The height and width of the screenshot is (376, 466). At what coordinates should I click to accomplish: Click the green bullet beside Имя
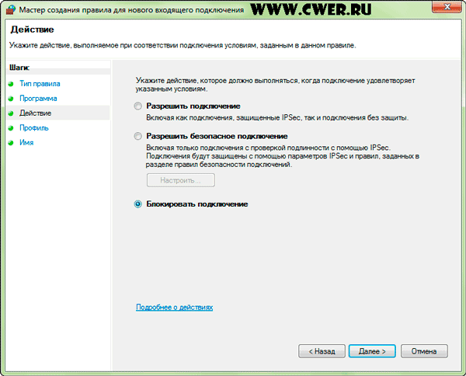[12, 143]
